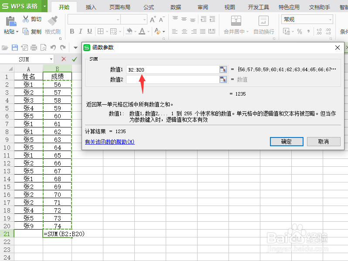This screenshot has height=261, width=348.
Task: Click the percent style icon
Action: [300, 31]
